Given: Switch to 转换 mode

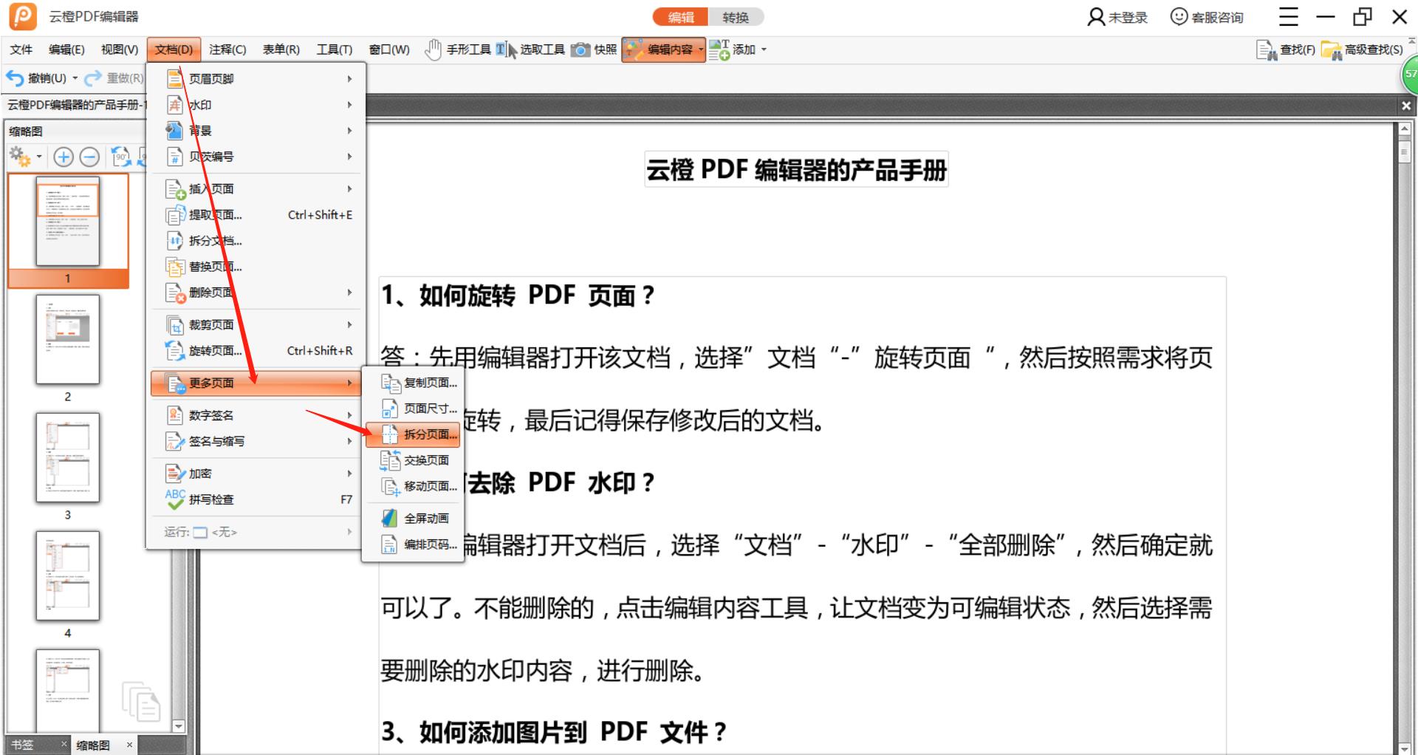Looking at the screenshot, I should click(736, 16).
